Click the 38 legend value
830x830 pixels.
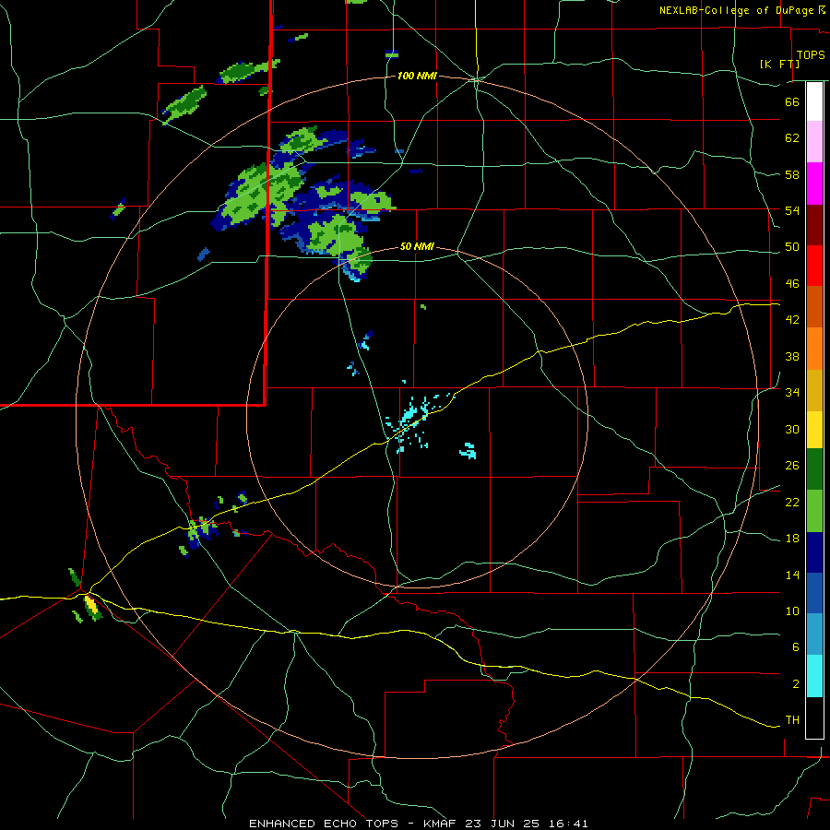point(792,356)
